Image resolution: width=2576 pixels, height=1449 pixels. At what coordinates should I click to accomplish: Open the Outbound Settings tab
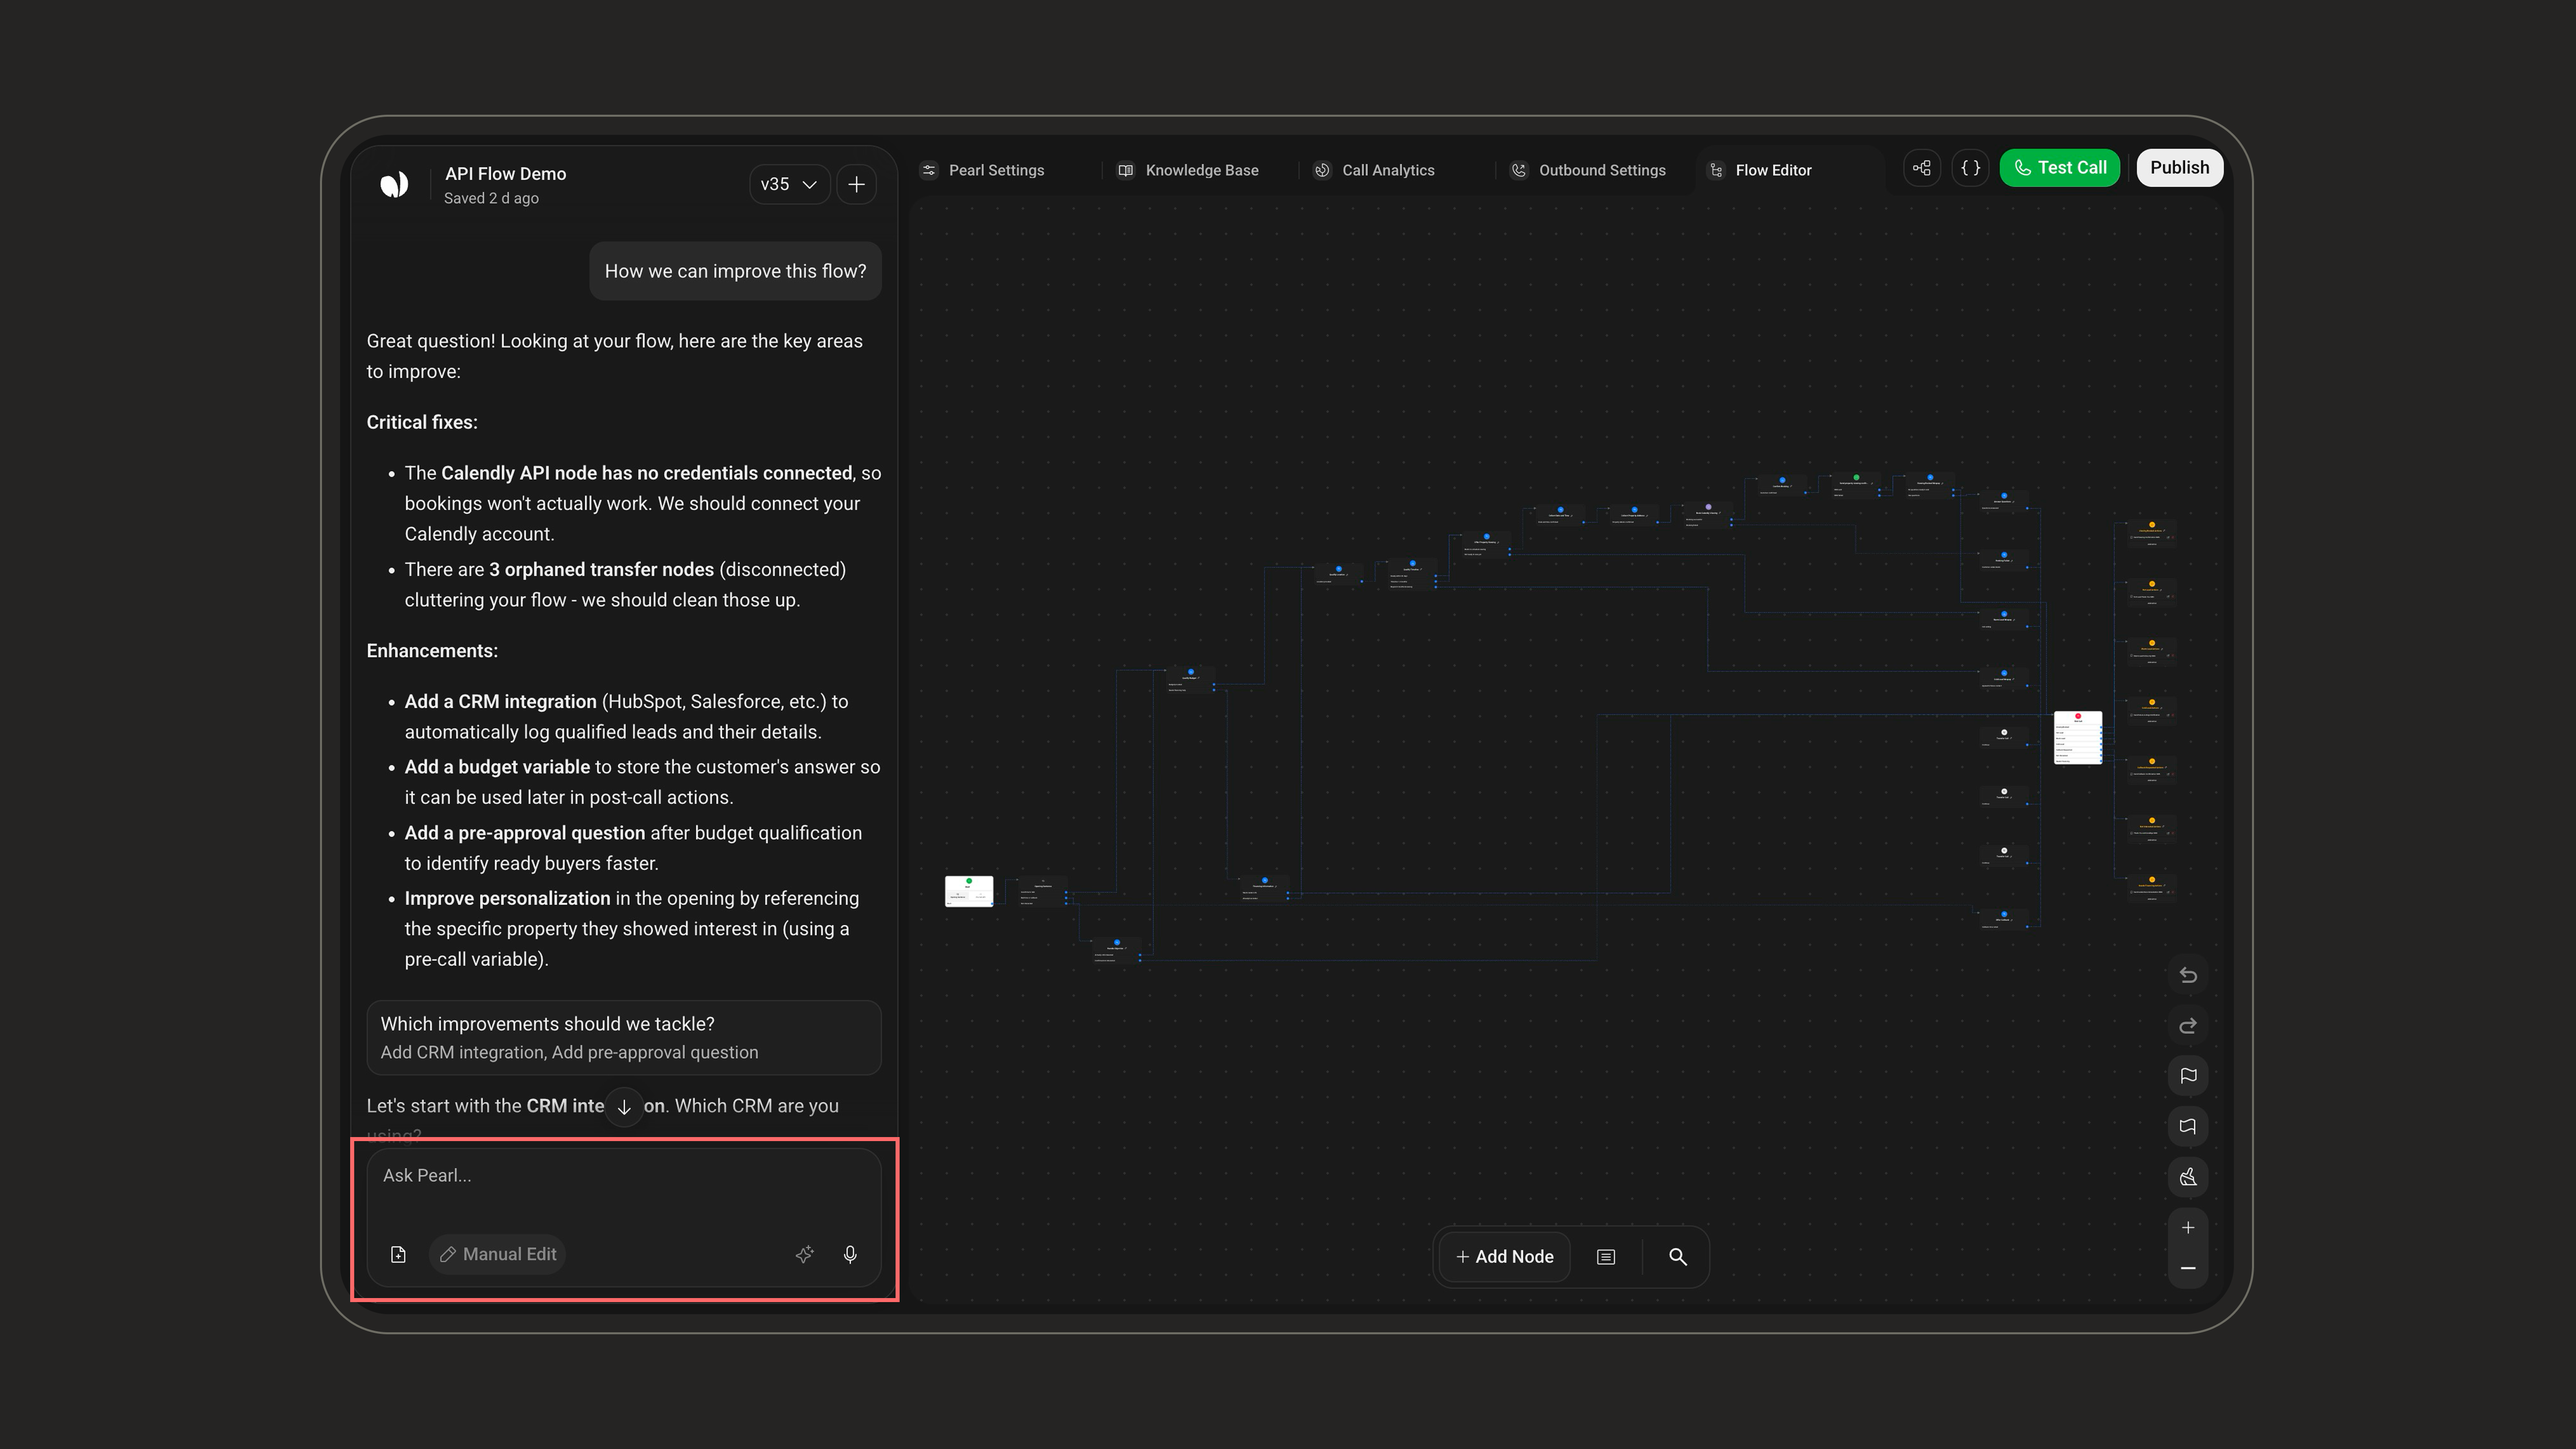1588,170
